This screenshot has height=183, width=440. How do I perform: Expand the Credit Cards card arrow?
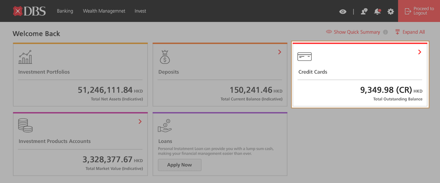tap(419, 52)
